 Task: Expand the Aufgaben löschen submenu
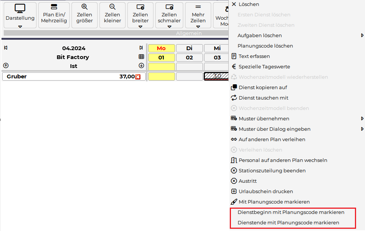click(x=362, y=35)
